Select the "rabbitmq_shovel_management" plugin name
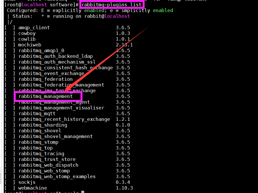 pos(56,136)
